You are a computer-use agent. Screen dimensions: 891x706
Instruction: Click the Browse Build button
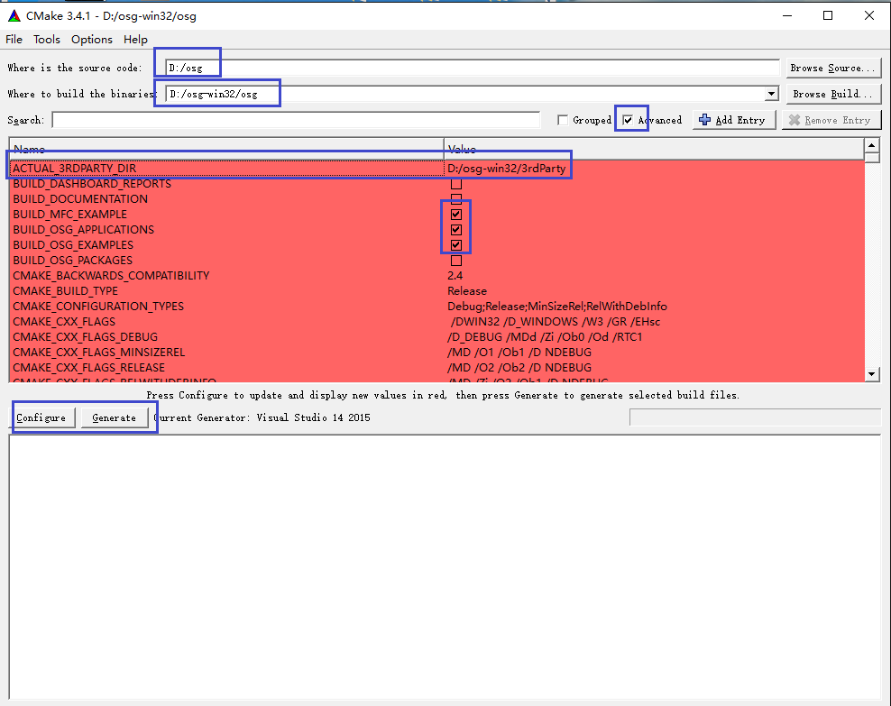tap(833, 94)
